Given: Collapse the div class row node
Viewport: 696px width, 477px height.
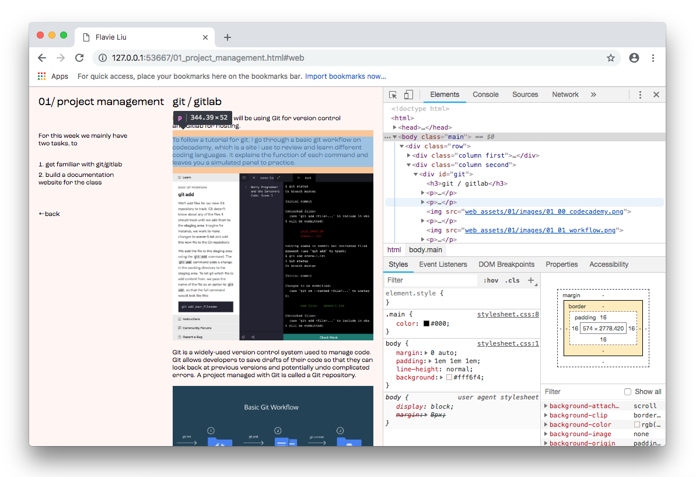Looking at the screenshot, I should tap(402, 146).
